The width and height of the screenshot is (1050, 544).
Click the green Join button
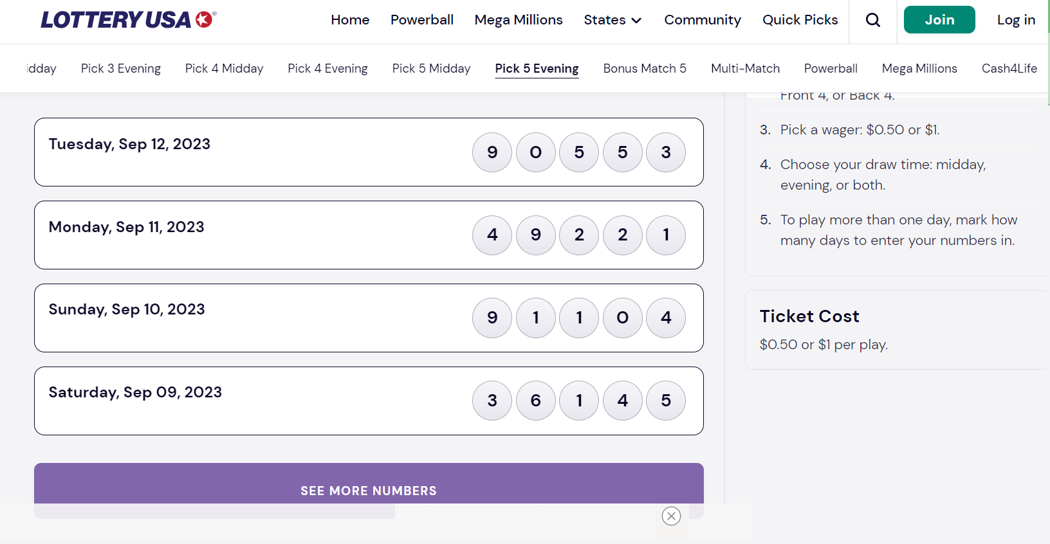click(939, 20)
